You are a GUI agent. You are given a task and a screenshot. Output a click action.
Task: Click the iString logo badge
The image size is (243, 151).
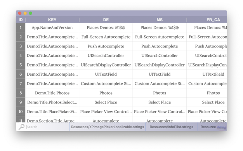coord(222,127)
